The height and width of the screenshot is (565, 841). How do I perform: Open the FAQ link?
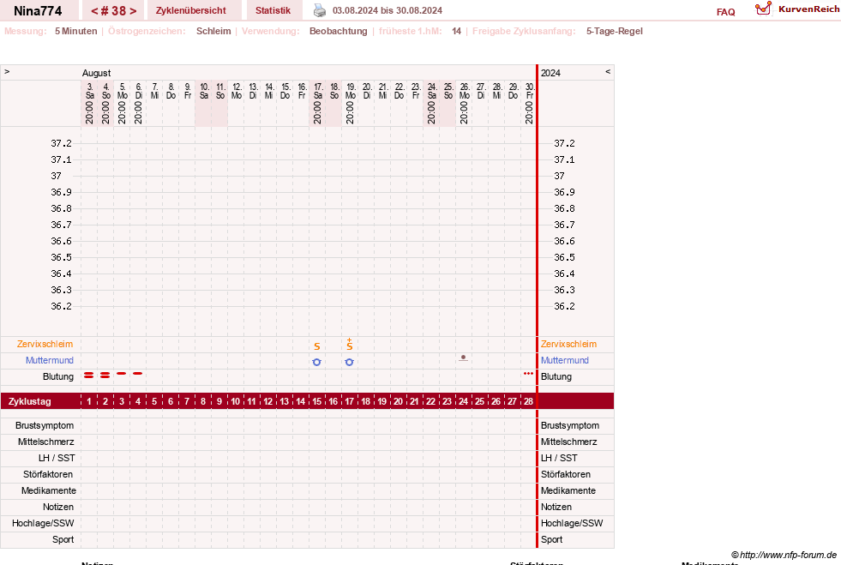(x=725, y=12)
